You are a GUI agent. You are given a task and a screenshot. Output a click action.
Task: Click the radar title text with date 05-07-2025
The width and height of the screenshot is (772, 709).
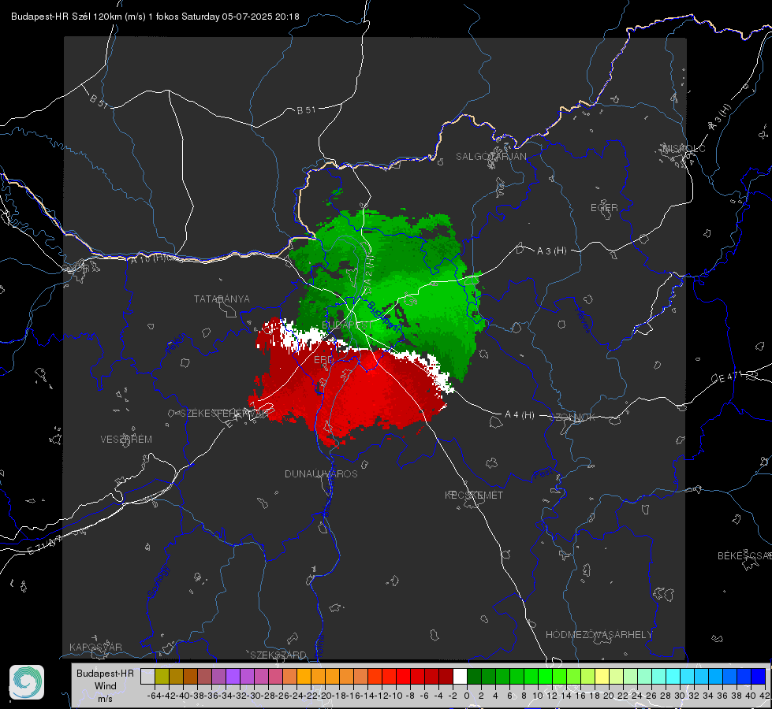click(155, 17)
